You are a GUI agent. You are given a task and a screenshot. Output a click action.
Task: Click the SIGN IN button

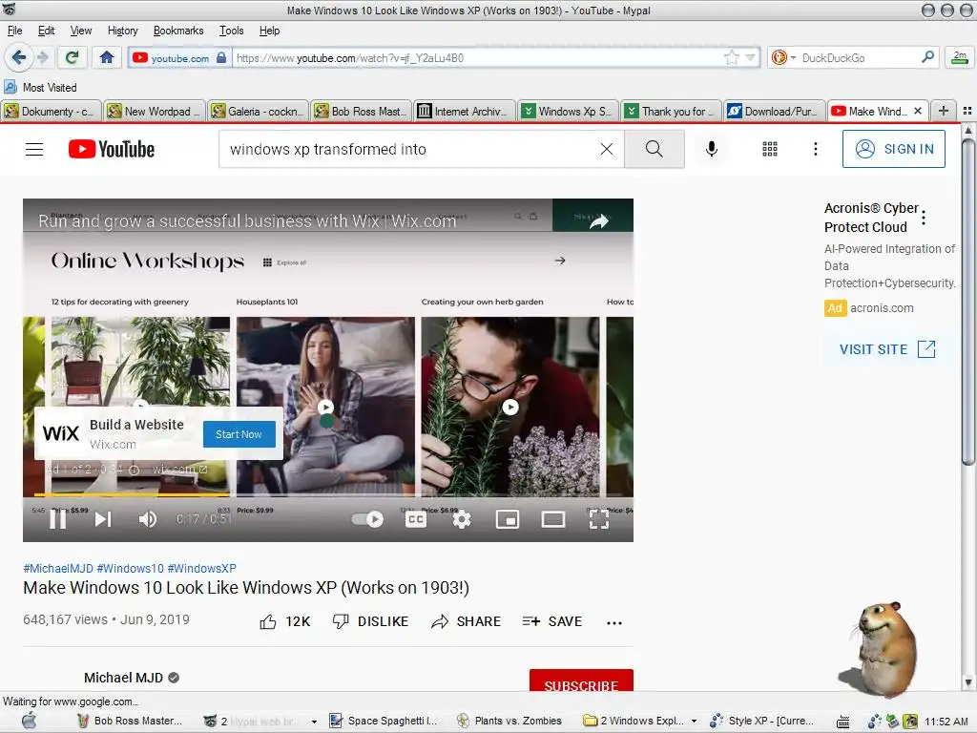tap(893, 149)
